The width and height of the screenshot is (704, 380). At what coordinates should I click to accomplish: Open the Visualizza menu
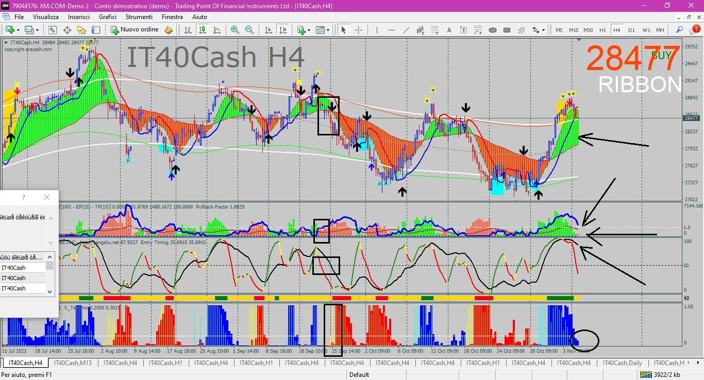[x=46, y=17]
